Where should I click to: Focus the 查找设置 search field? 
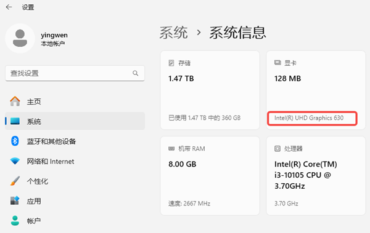75,73
